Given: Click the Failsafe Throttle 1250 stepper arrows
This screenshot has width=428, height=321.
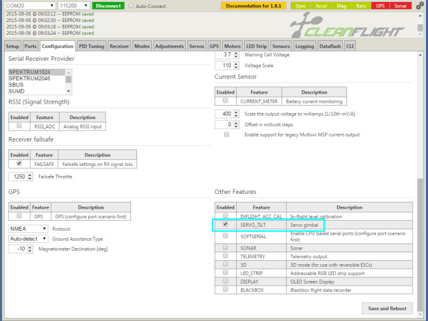Looking at the screenshot, I should [29, 177].
